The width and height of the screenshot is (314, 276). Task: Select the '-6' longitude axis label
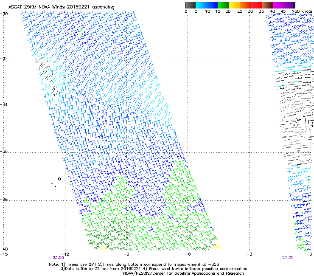pos(188,254)
